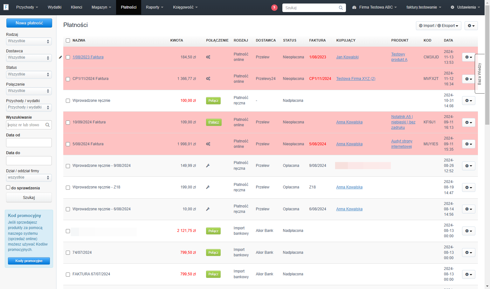The width and height of the screenshot is (490, 289).
Task: Toggle the select-all checkbox in table header
Action: [68, 40]
